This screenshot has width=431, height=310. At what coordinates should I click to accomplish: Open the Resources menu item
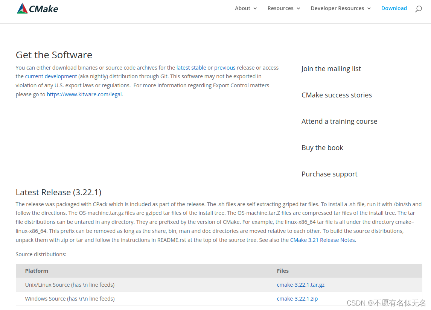(280, 8)
